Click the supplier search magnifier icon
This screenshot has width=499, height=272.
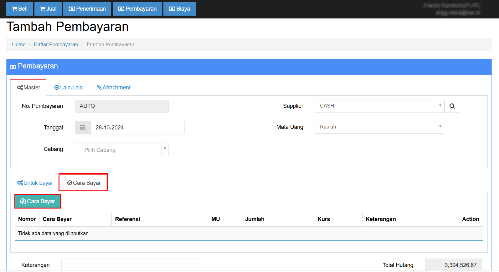[x=452, y=106]
